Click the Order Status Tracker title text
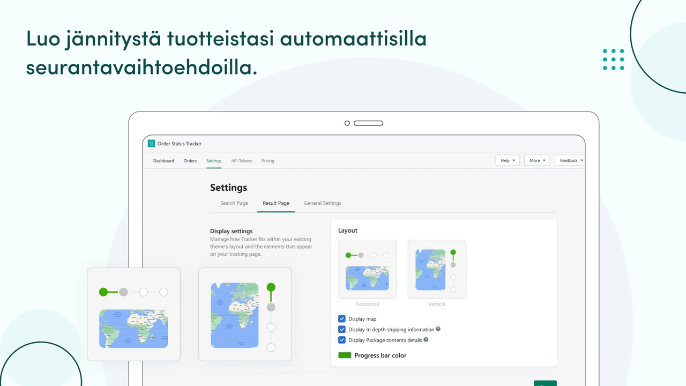 tap(180, 144)
